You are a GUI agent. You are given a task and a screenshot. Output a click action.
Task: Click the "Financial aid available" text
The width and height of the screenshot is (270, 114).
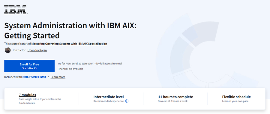pyautogui.click(x=70, y=69)
